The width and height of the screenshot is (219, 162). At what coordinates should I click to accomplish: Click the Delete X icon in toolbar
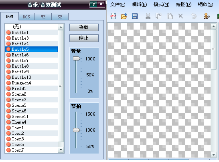pos(180,16)
